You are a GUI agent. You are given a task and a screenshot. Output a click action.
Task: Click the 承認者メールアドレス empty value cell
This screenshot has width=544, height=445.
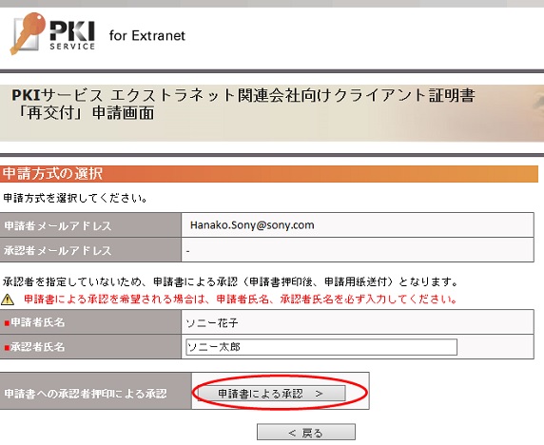pos(358,250)
